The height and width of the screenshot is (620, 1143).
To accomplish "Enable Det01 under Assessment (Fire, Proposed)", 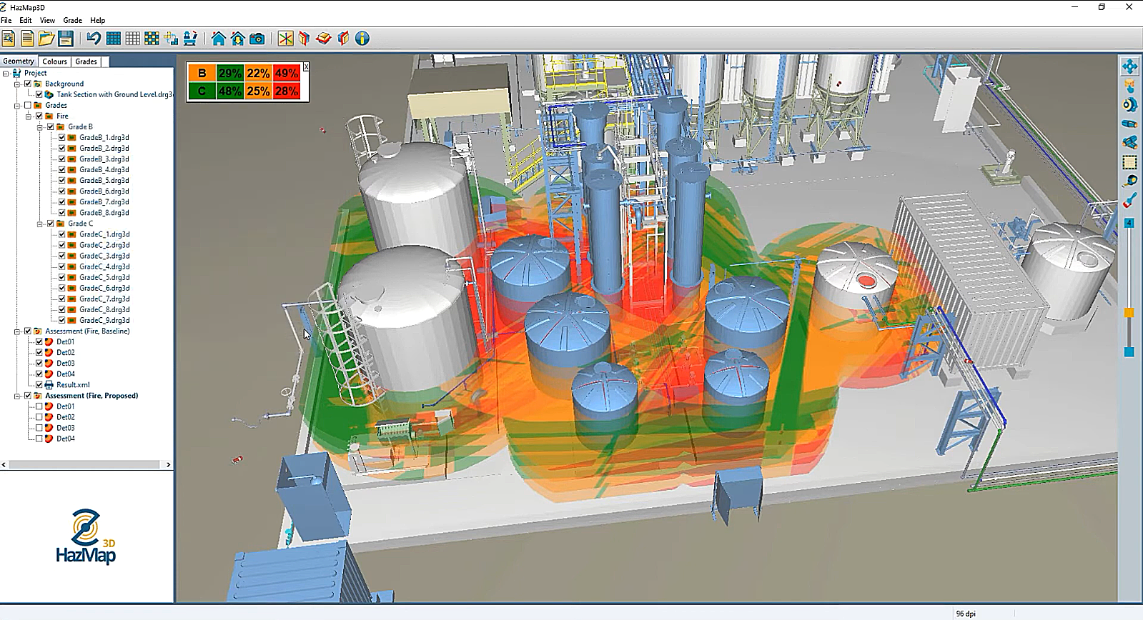I will click(39, 406).
